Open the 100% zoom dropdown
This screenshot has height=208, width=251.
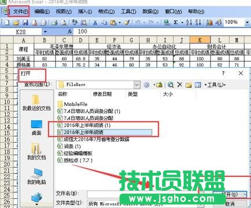click(x=247, y=23)
